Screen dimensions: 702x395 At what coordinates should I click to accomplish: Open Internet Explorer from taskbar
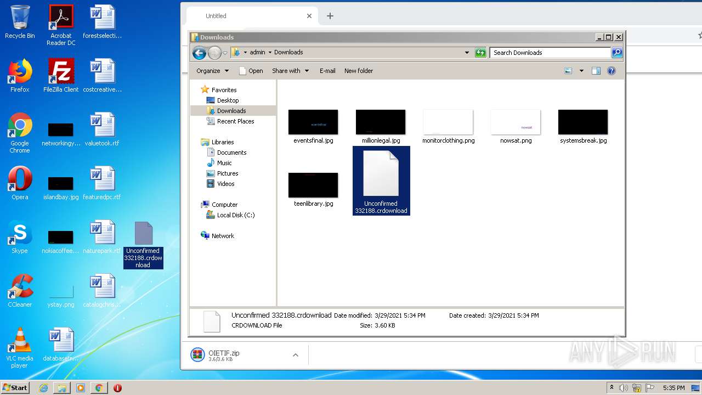point(43,388)
